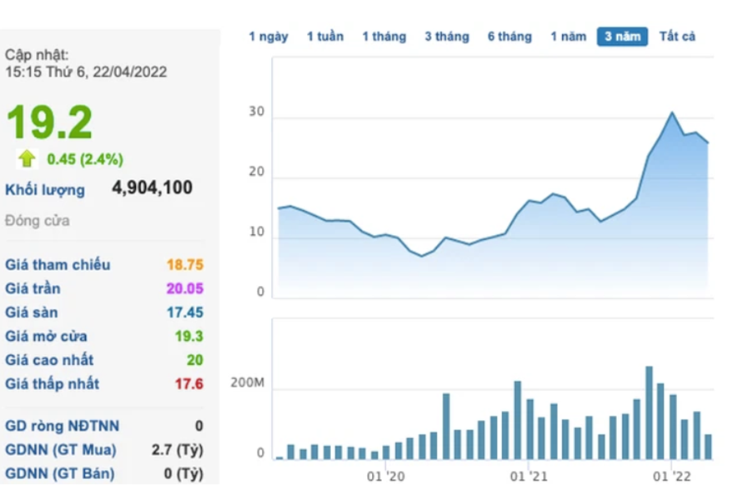Click the 01 '21 axis label
Screen dimensions: 738x500
pyautogui.click(x=529, y=477)
